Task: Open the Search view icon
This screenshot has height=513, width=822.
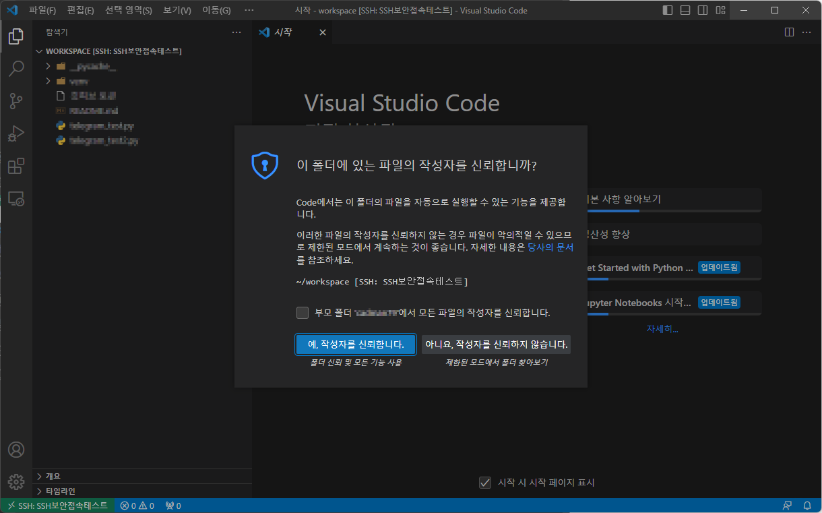Action: [16, 68]
